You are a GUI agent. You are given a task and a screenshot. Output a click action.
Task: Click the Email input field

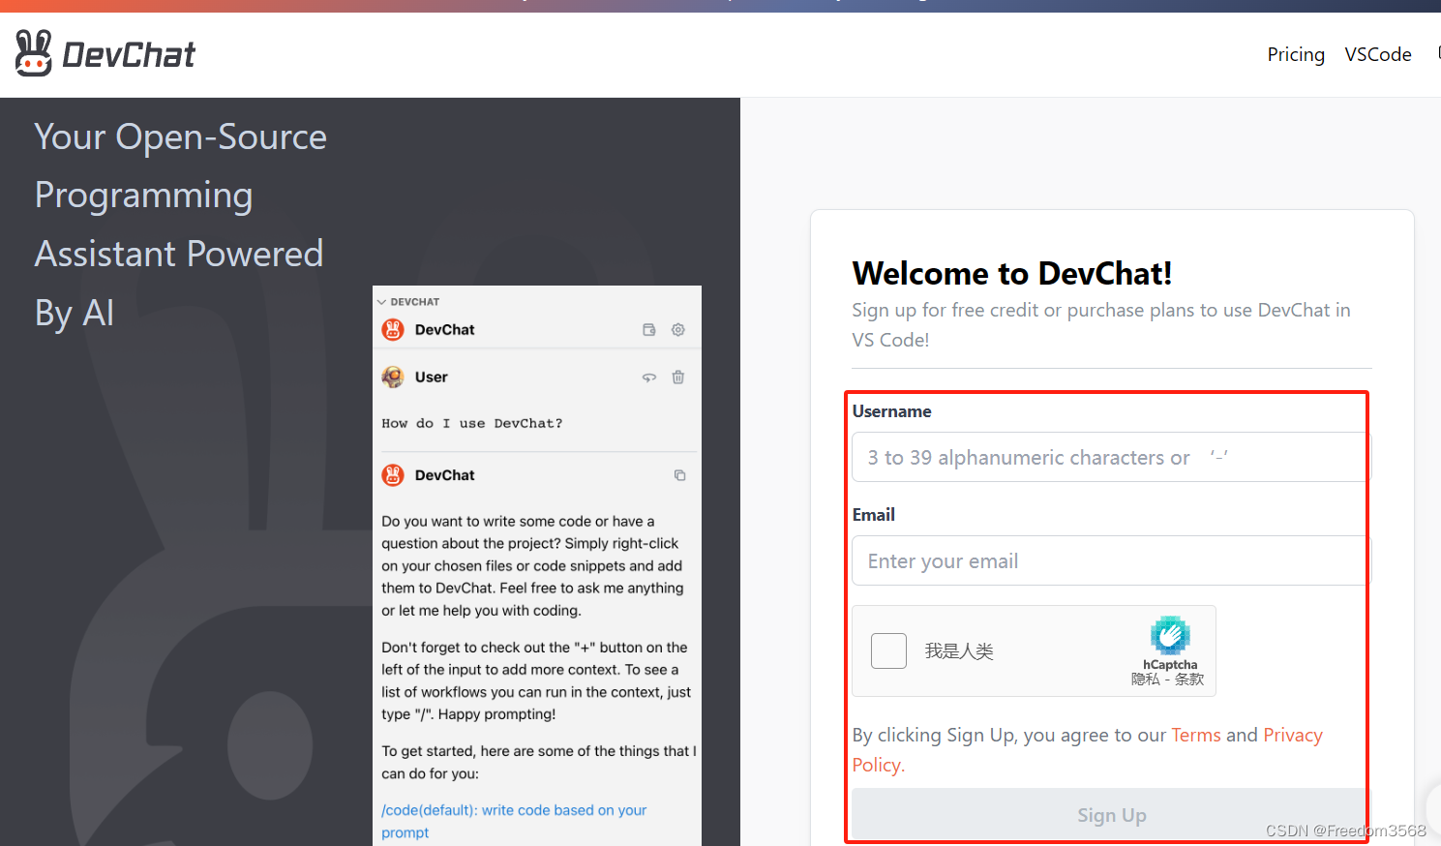[1111, 560]
